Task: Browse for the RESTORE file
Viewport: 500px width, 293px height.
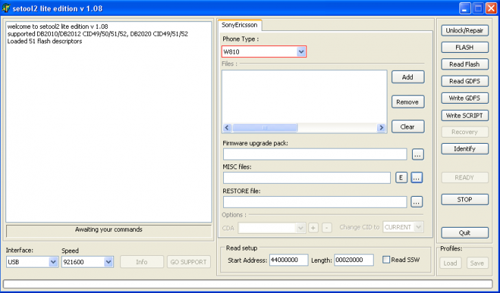Action: [417, 202]
